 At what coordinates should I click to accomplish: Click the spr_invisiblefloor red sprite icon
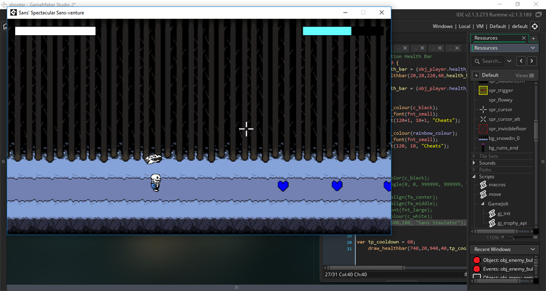click(x=483, y=129)
